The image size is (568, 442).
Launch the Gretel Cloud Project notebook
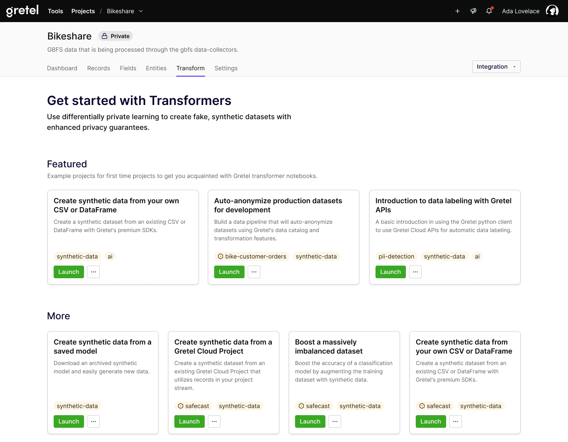[189, 421]
